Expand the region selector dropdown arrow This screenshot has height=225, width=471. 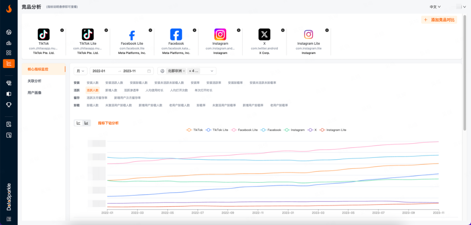212,71
